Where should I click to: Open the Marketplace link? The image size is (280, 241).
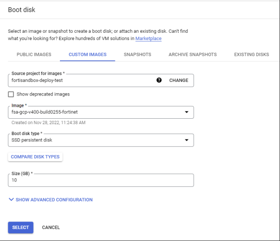[148, 39]
